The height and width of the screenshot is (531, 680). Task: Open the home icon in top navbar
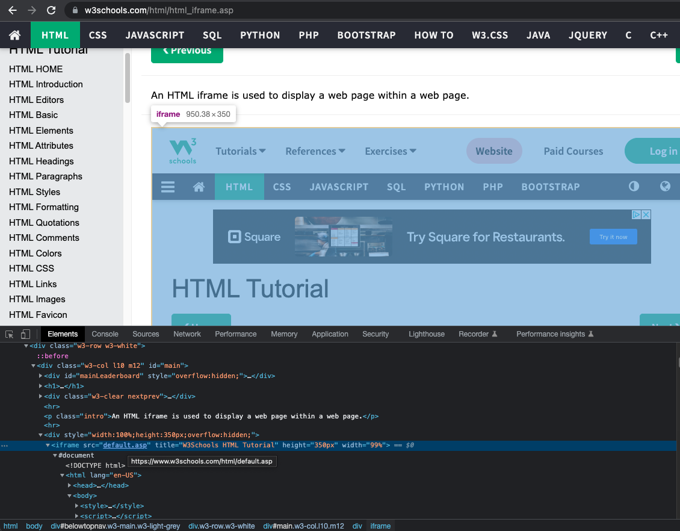click(15, 35)
